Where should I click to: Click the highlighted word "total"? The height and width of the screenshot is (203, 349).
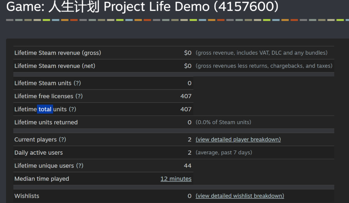click(x=45, y=109)
